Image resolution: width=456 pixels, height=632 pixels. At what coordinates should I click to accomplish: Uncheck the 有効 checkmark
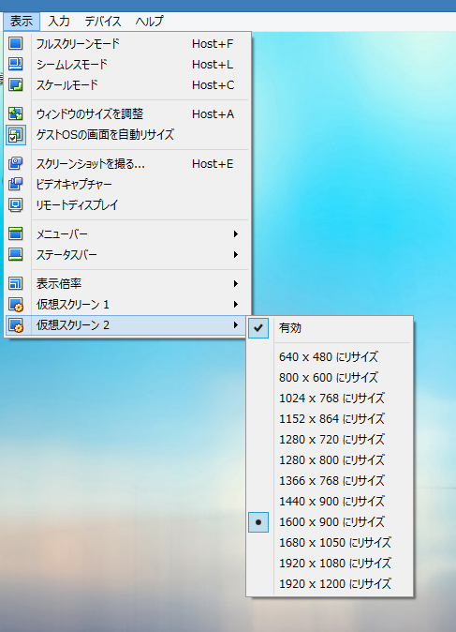[258, 327]
